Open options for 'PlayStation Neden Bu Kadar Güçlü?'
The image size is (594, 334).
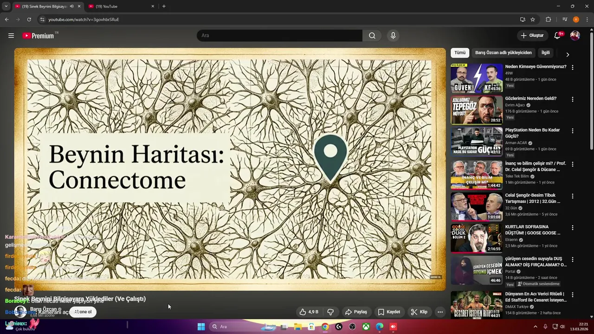point(572,131)
